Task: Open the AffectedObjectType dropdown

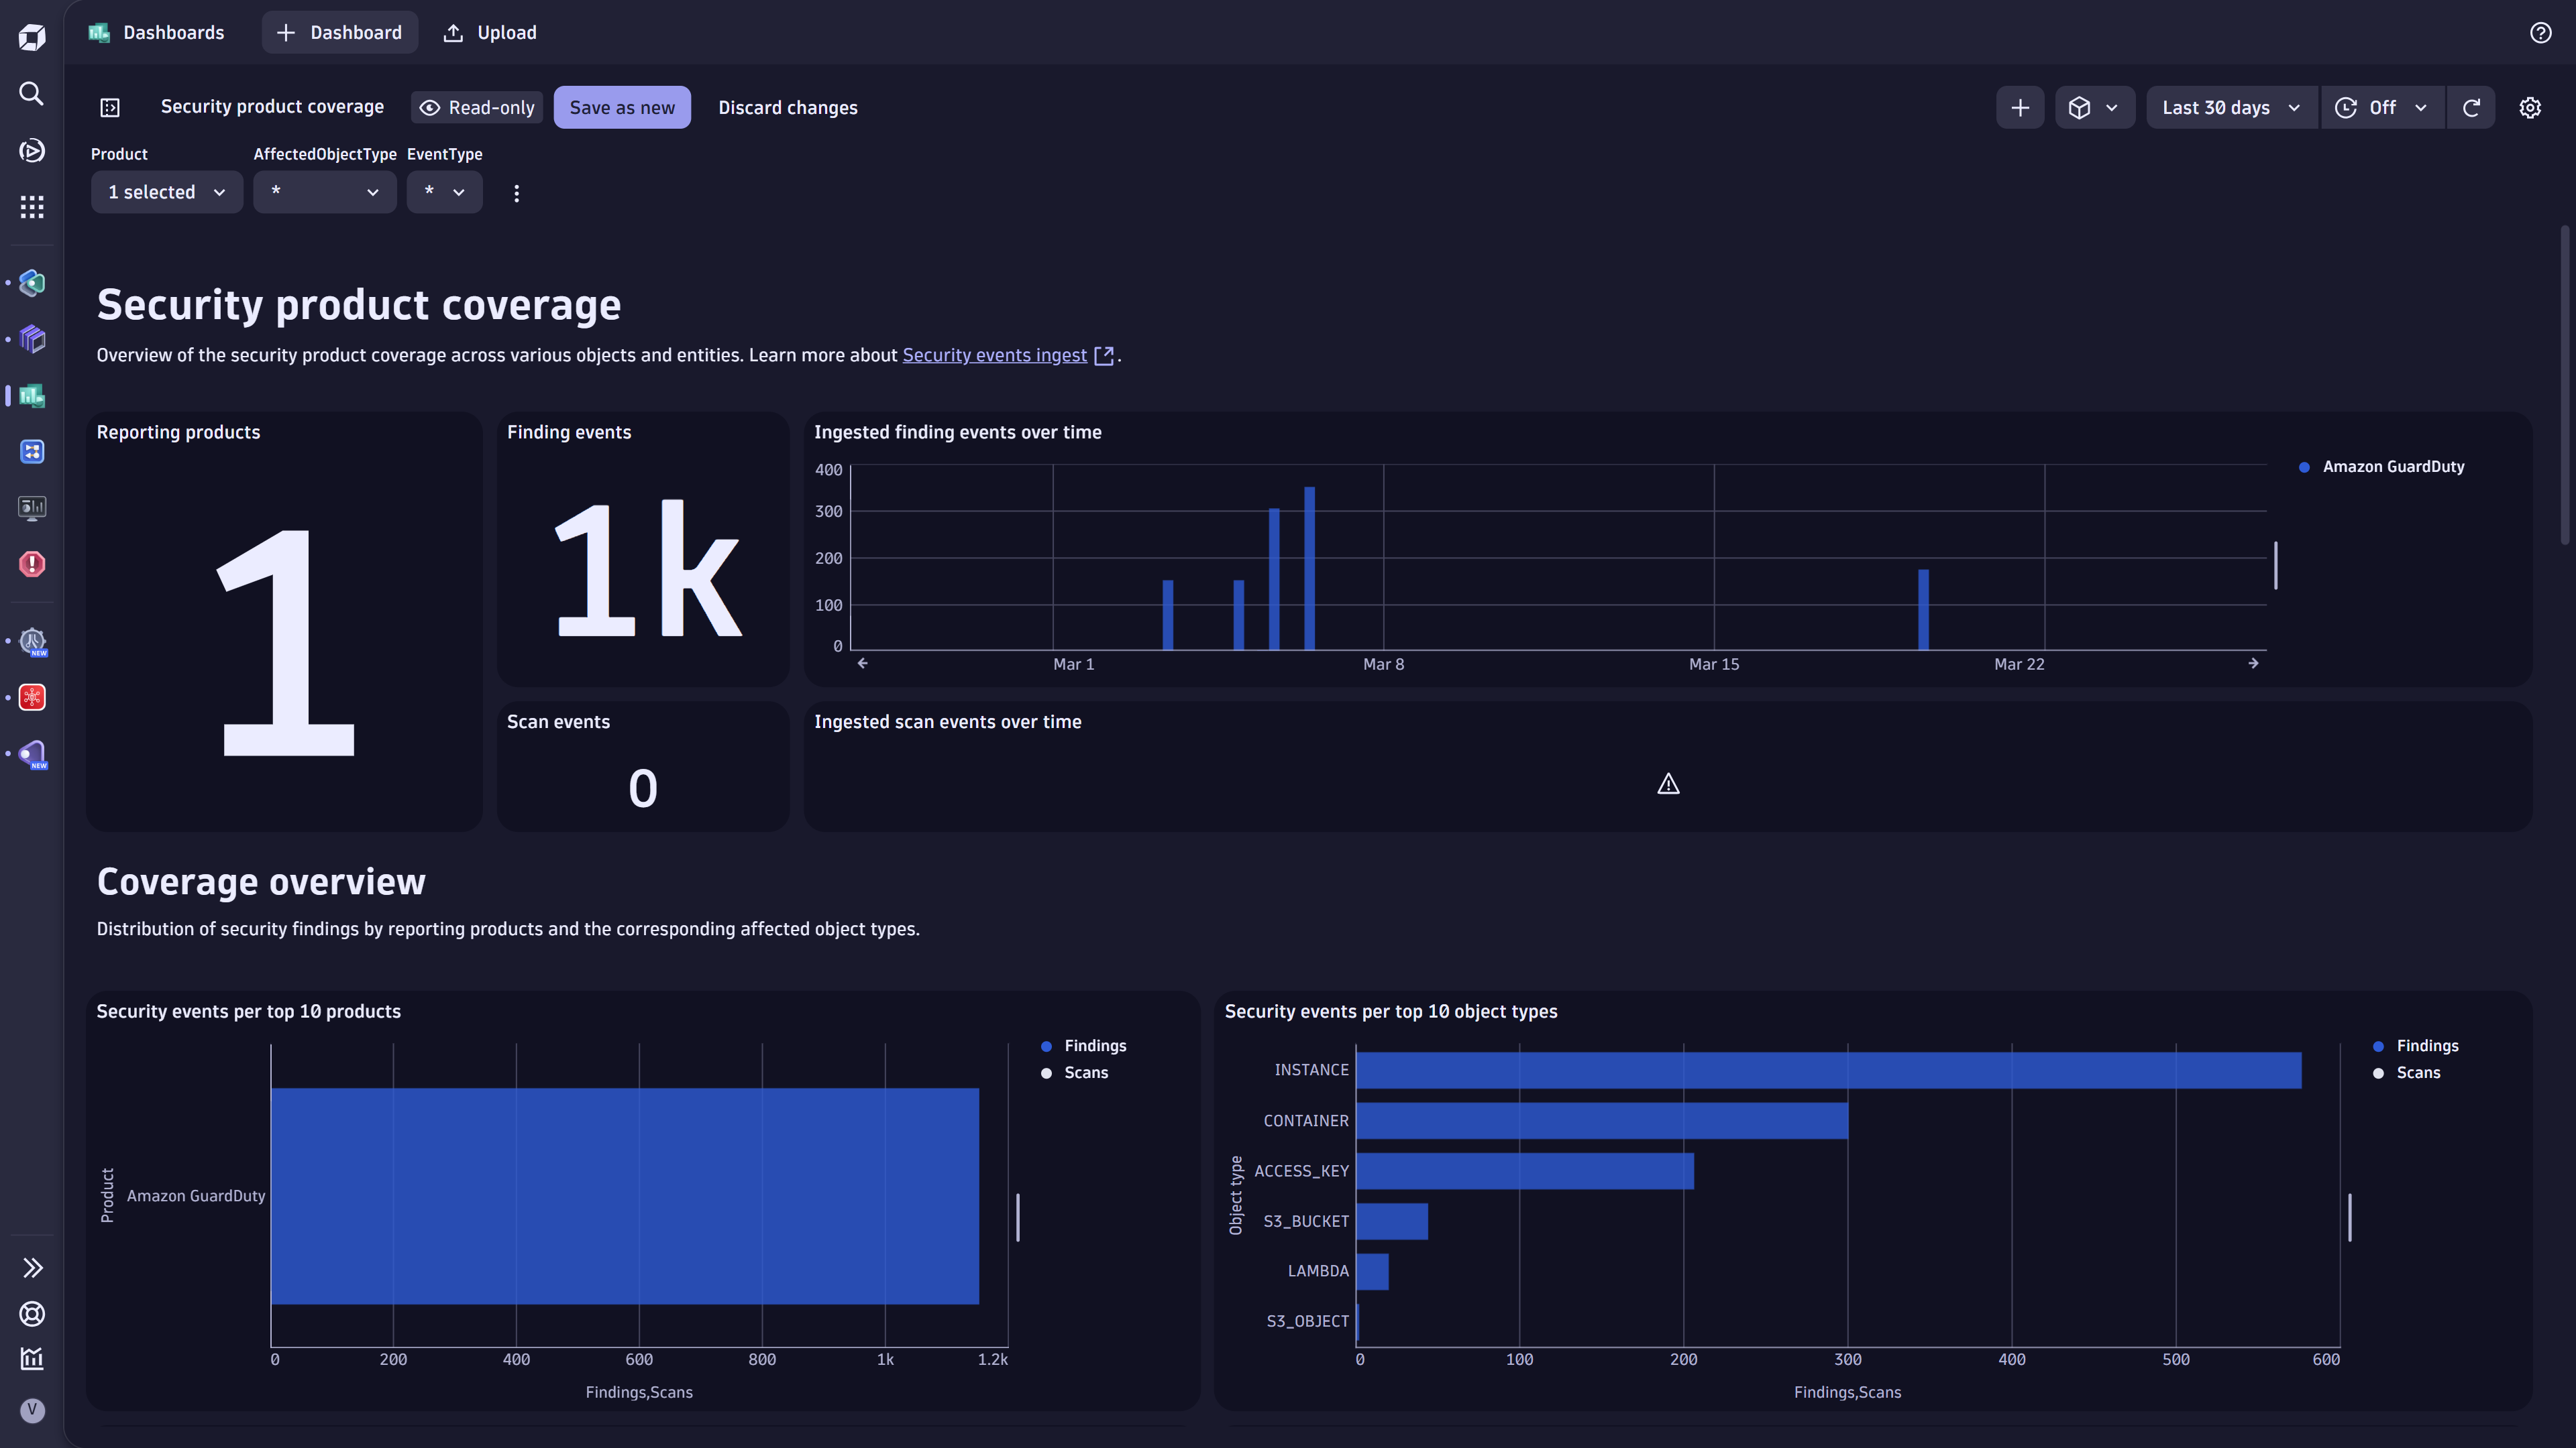Action: click(x=325, y=192)
